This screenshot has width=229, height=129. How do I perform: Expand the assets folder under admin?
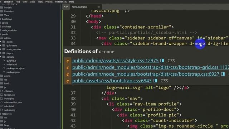1,42
